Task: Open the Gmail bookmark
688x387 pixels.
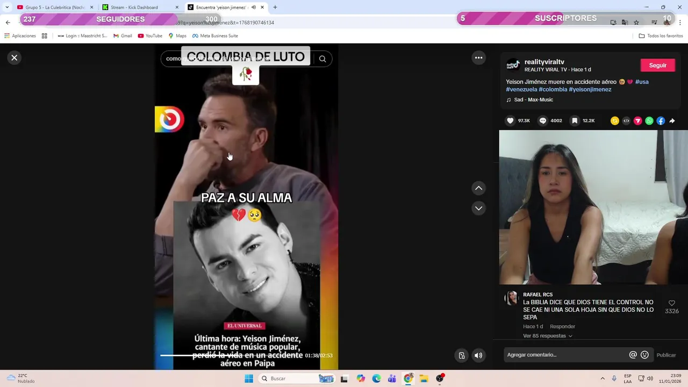Action: pos(123,36)
